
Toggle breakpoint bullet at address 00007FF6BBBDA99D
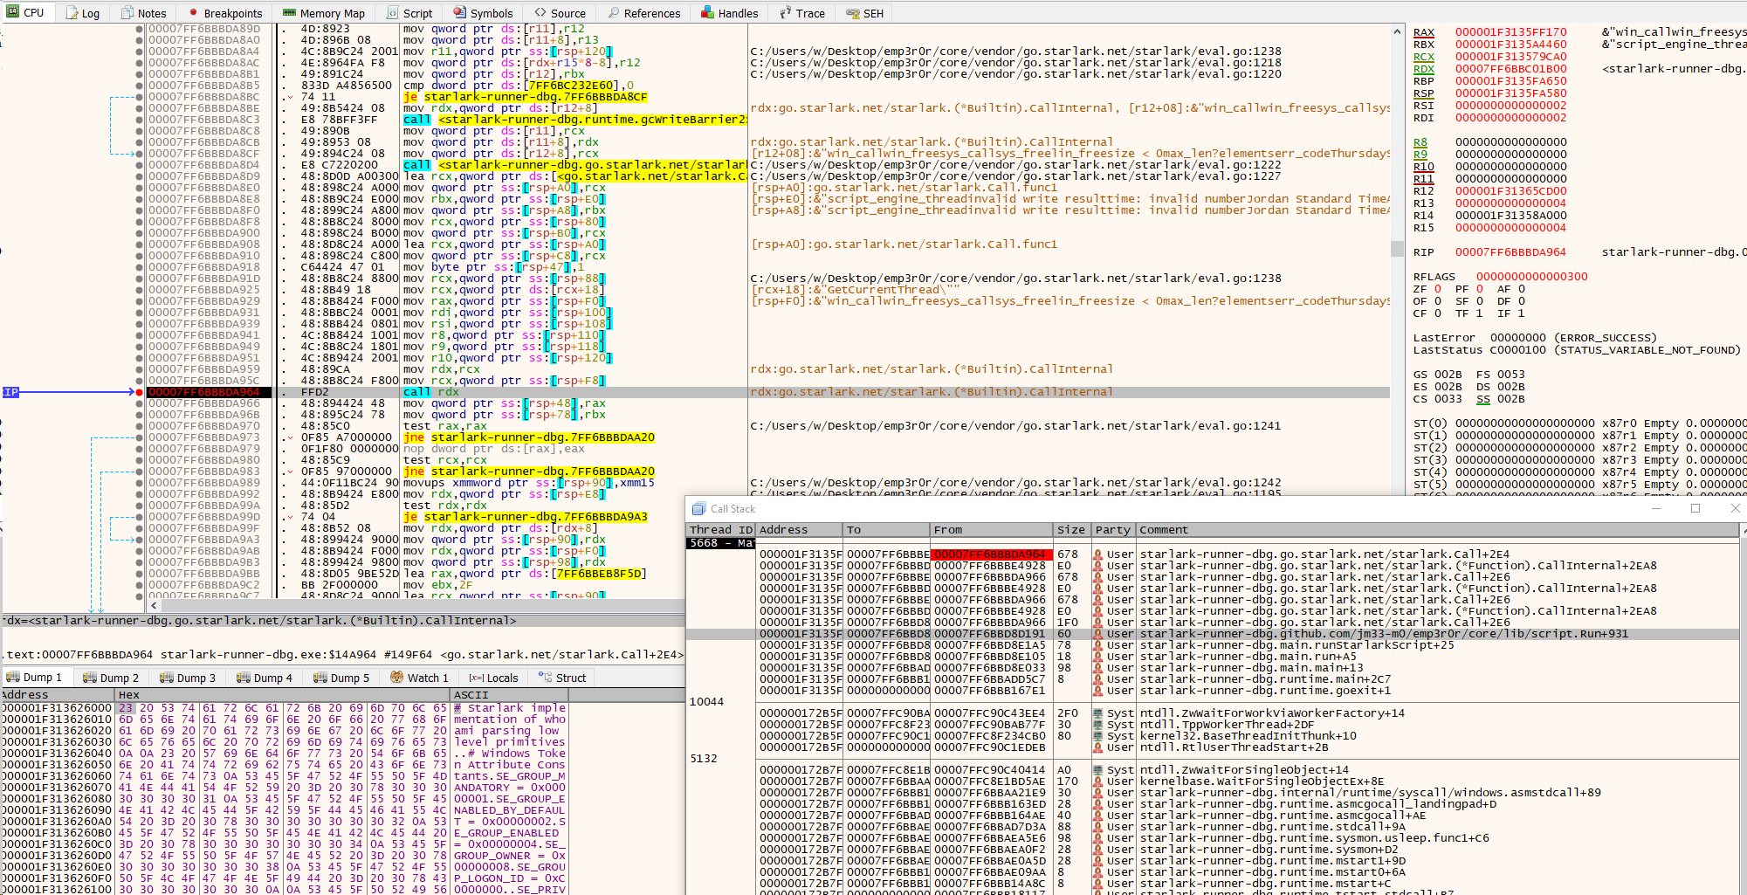pyautogui.click(x=140, y=517)
